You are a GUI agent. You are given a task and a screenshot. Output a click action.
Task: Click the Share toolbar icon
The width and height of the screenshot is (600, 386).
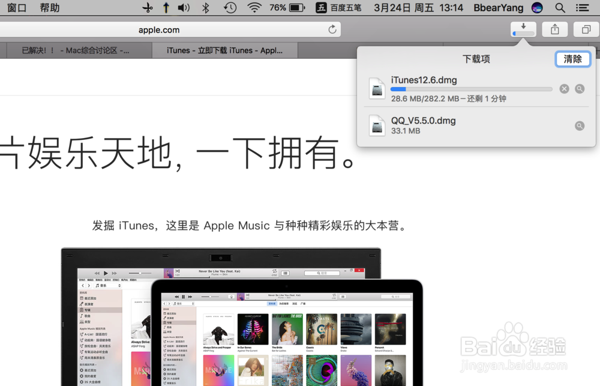554,29
